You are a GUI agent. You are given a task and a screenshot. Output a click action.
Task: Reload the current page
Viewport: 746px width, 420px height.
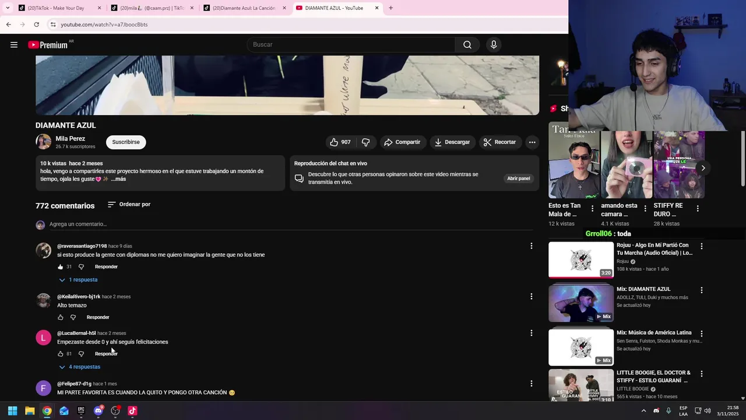click(36, 24)
